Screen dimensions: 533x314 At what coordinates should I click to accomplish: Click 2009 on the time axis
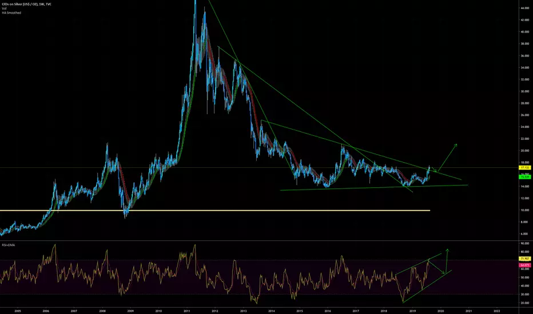[130, 311]
